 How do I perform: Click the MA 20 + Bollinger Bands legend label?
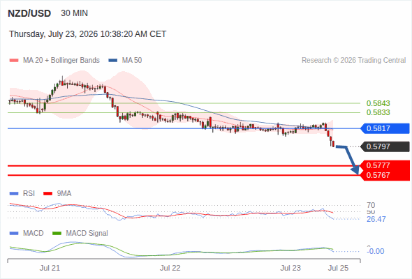(61, 61)
